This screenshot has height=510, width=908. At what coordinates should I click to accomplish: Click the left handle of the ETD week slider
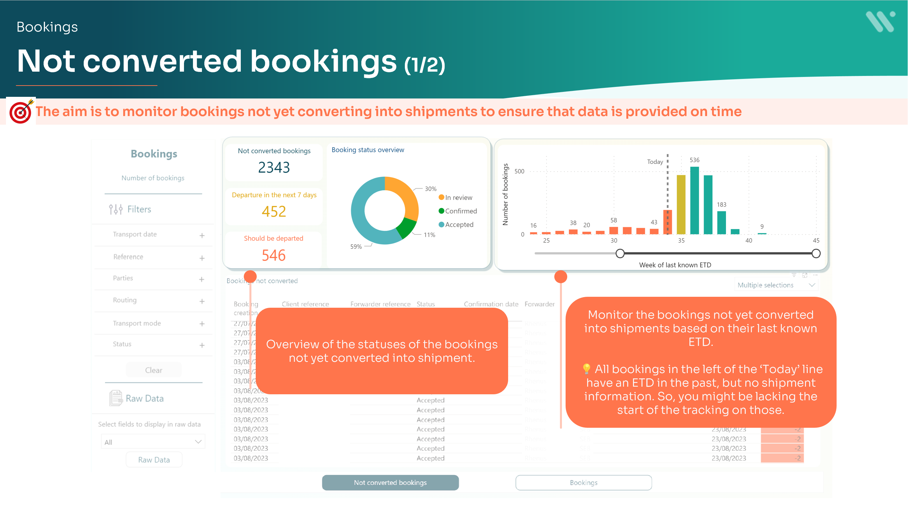[620, 253]
